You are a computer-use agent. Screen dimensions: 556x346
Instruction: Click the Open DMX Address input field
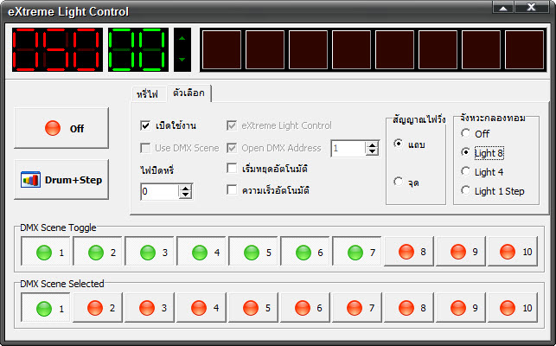(x=348, y=148)
